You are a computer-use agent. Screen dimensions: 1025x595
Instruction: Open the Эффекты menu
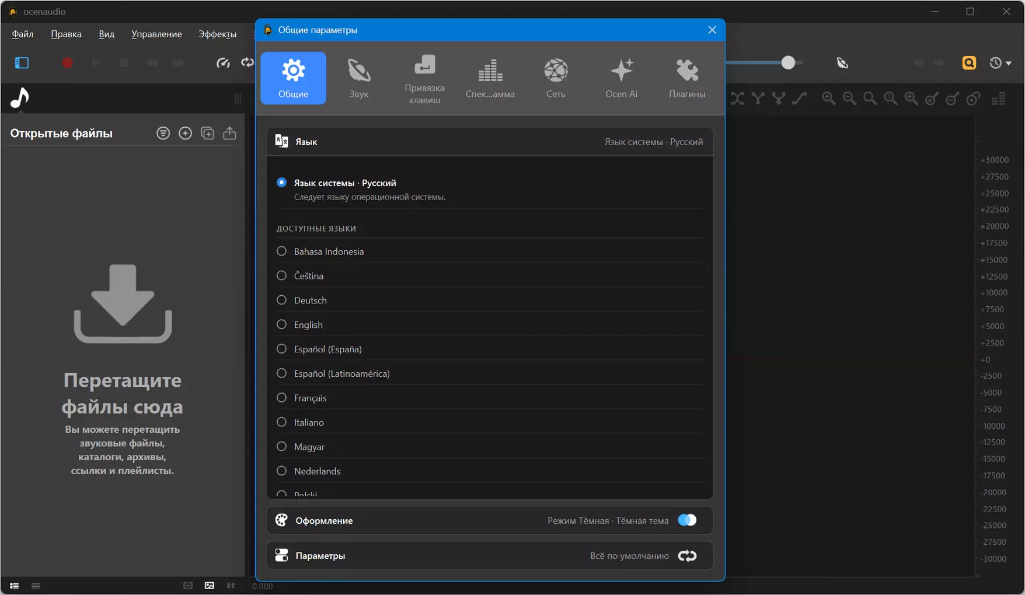pos(217,34)
